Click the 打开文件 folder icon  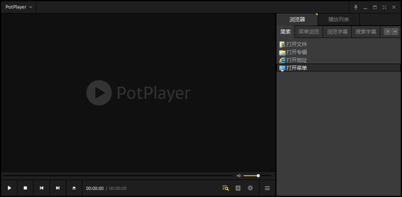[282, 45]
